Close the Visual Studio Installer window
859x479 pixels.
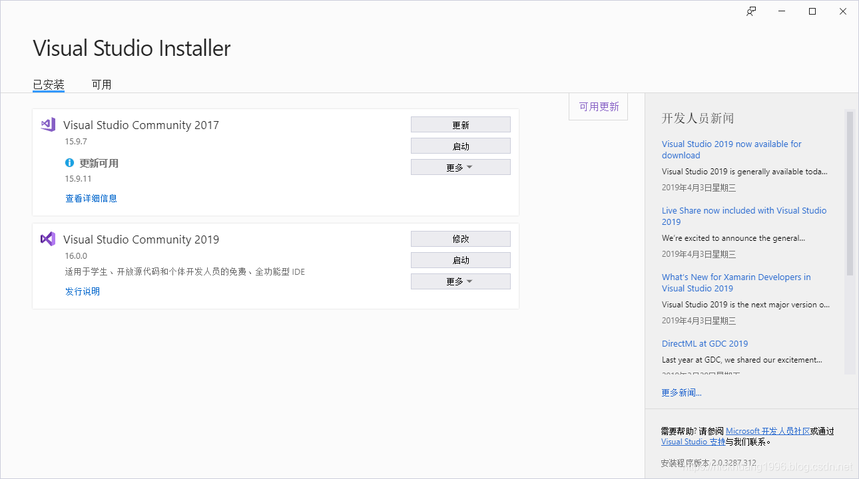843,11
